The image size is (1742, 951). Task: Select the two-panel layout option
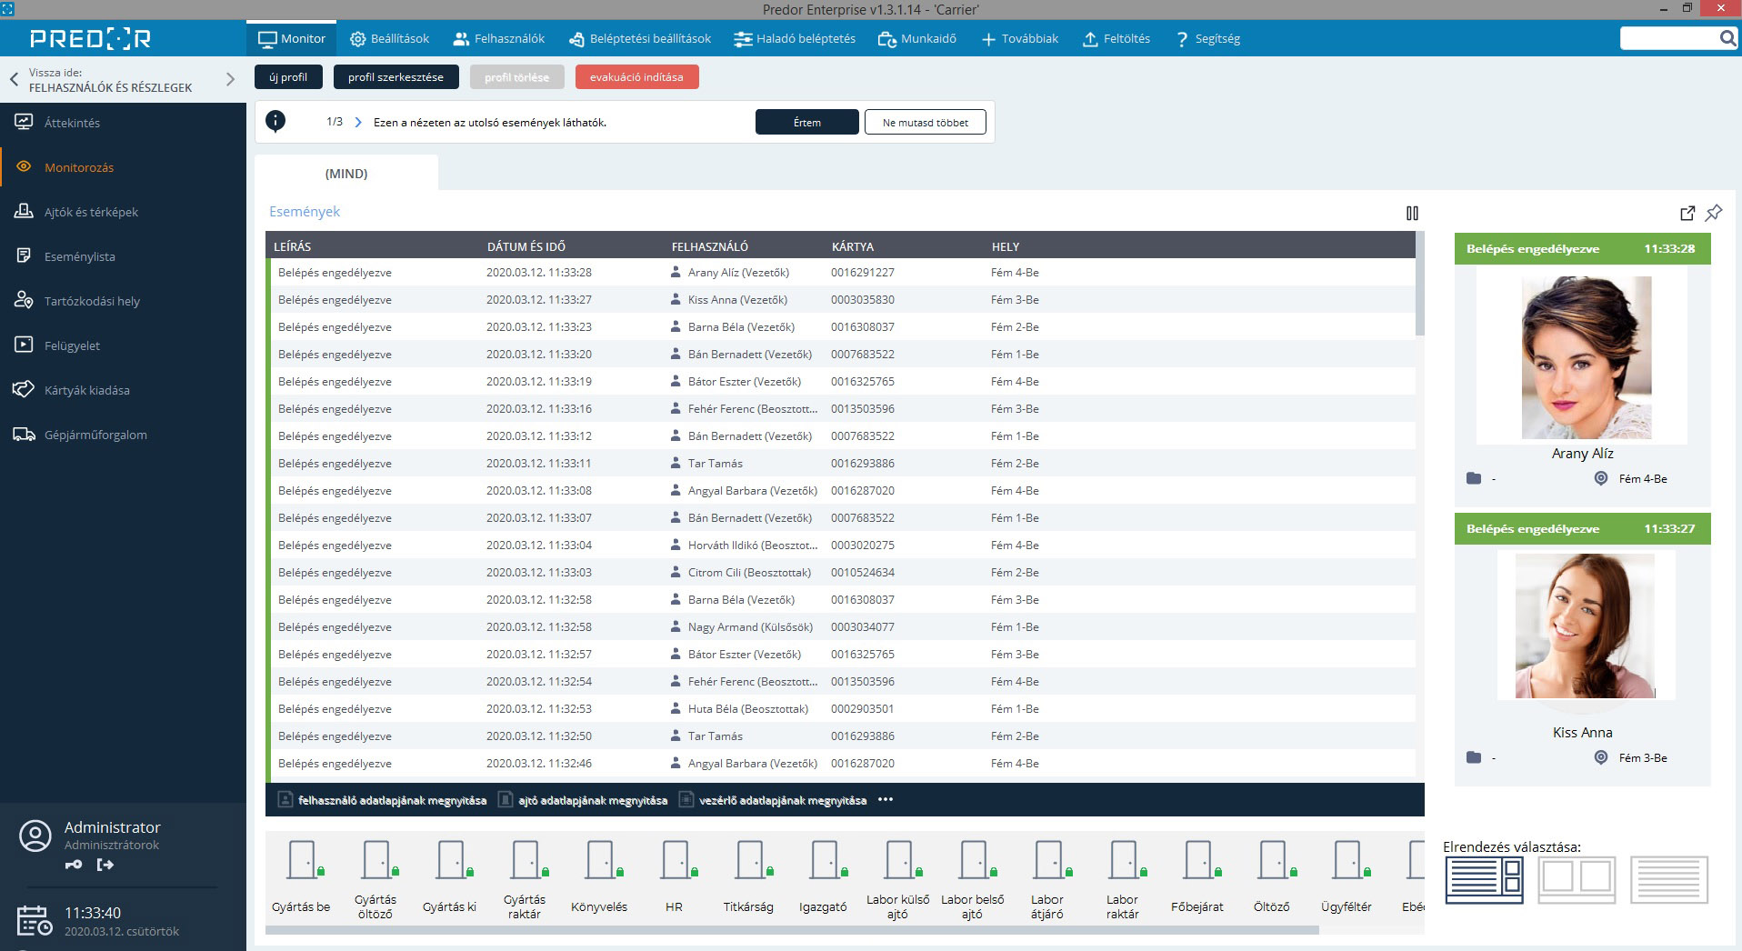click(1577, 879)
